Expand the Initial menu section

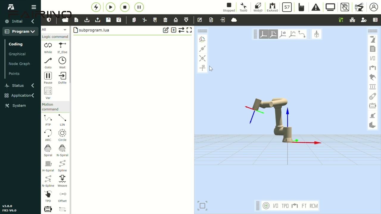[x=19, y=21]
